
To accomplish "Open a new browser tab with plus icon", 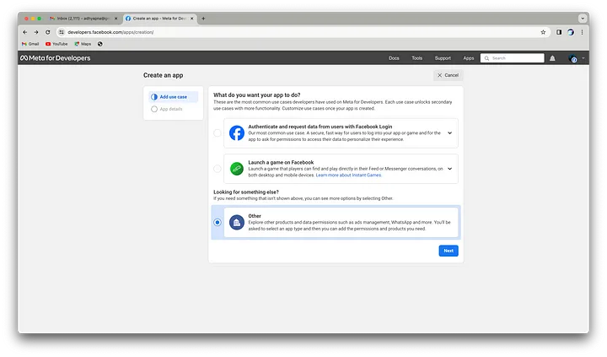I will (x=203, y=19).
